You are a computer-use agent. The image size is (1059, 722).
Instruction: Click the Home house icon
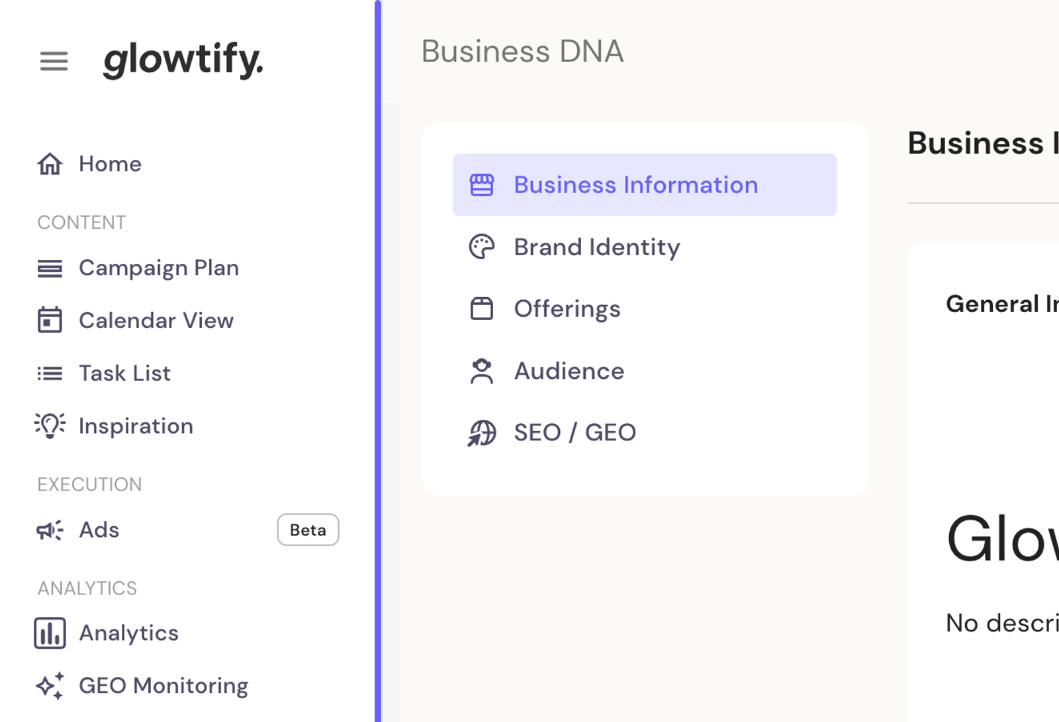[50, 164]
